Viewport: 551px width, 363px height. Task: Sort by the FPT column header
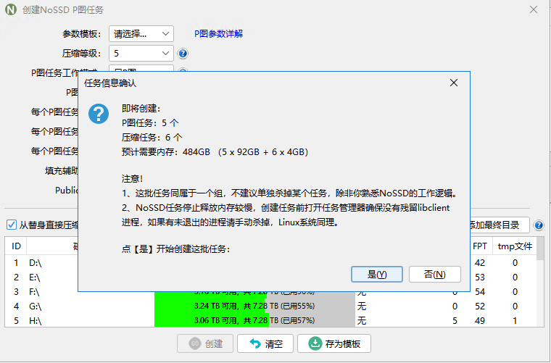coord(480,246)
